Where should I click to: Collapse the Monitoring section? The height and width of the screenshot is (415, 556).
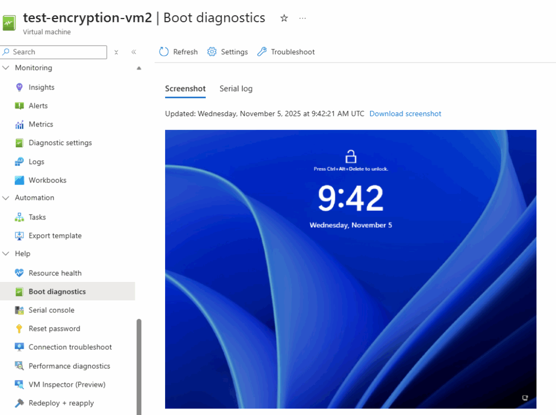7,68
